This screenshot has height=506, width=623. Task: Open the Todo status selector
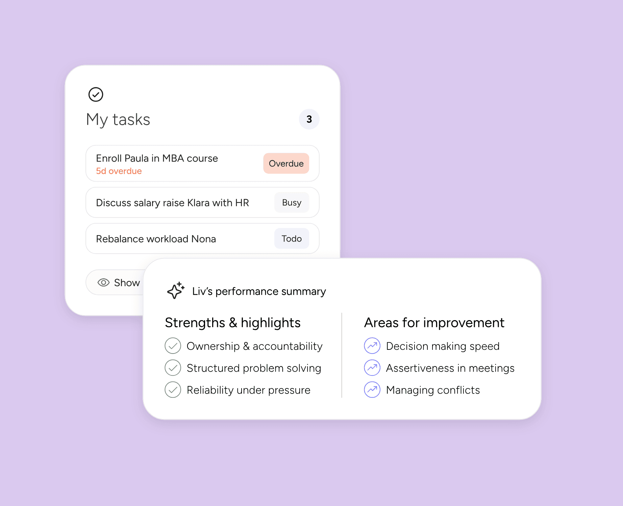pyautogui.click(x=292, y=238)
